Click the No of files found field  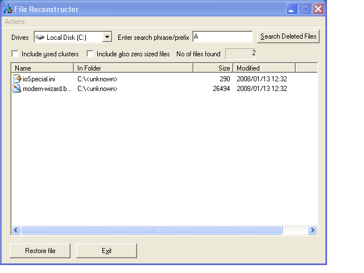tap(241, 54)
